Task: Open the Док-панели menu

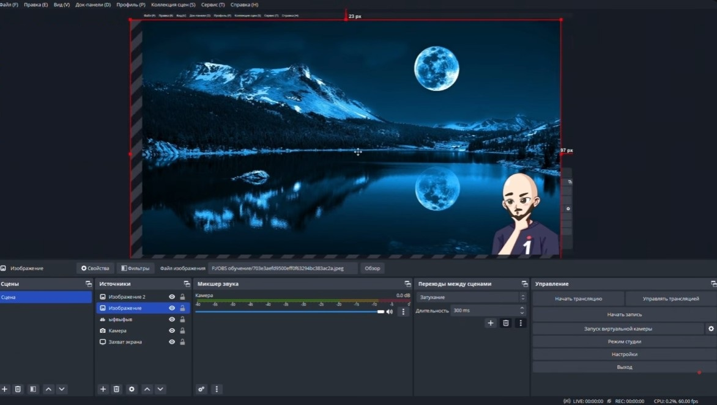Action: pos(93,4)
